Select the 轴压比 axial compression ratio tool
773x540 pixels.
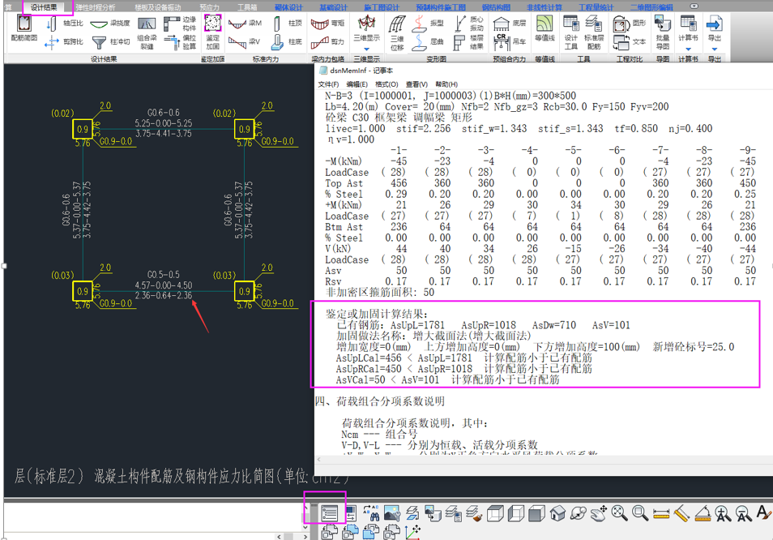[65, 24]
